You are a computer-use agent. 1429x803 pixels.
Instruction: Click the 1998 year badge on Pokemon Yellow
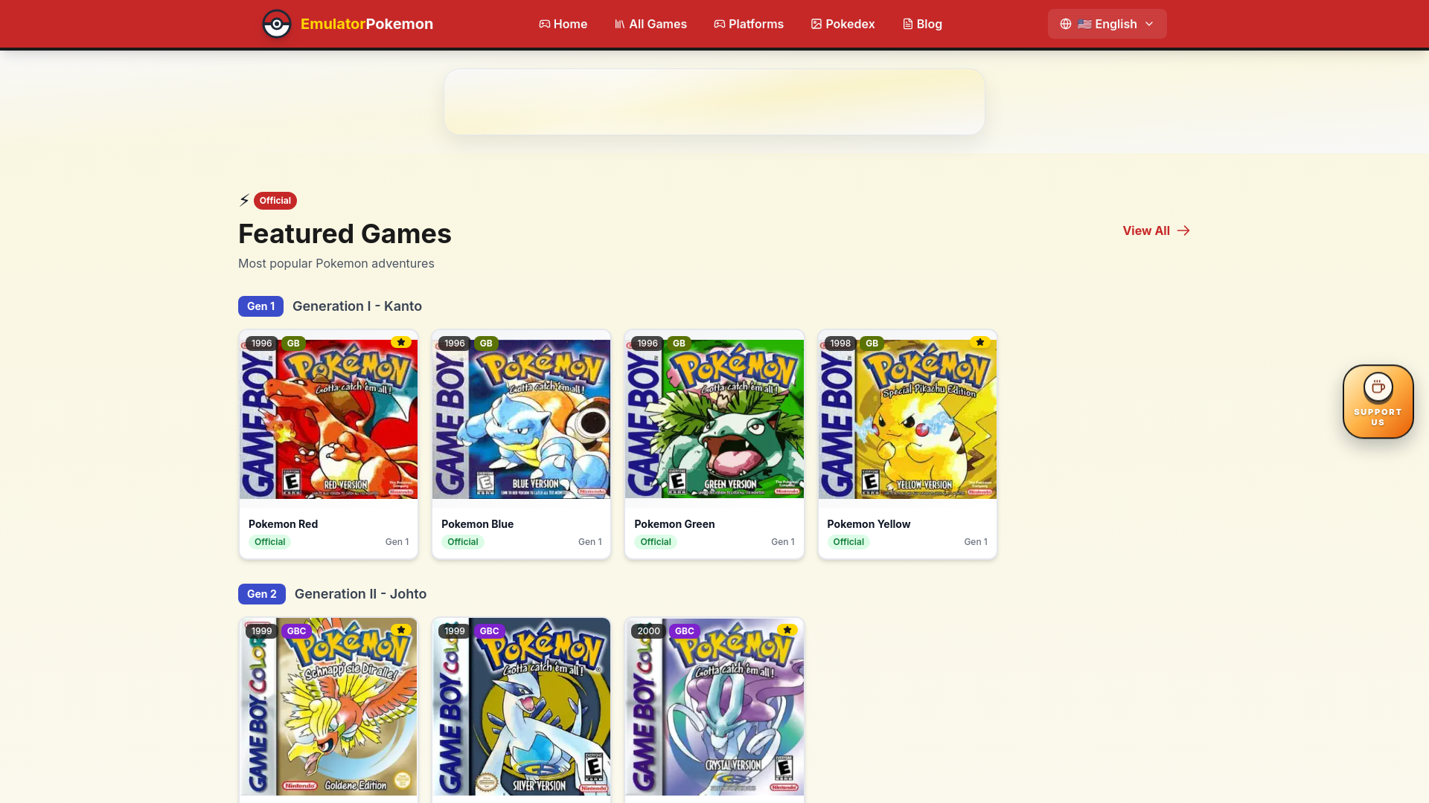tap(840, 344)
